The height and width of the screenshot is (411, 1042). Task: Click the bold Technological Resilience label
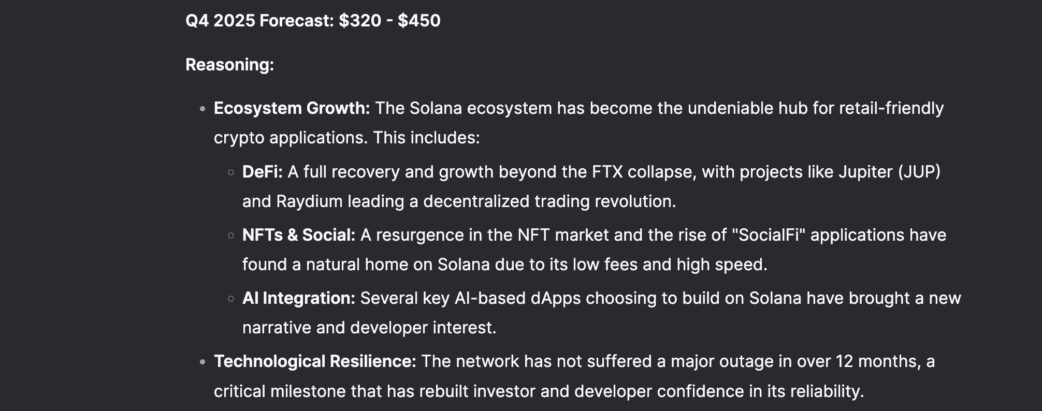pos(315,361)
